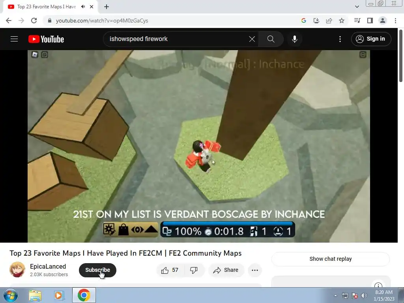404x303 pixels.
Task: Start voice search with microphone
Action: [x=294, y=39]
